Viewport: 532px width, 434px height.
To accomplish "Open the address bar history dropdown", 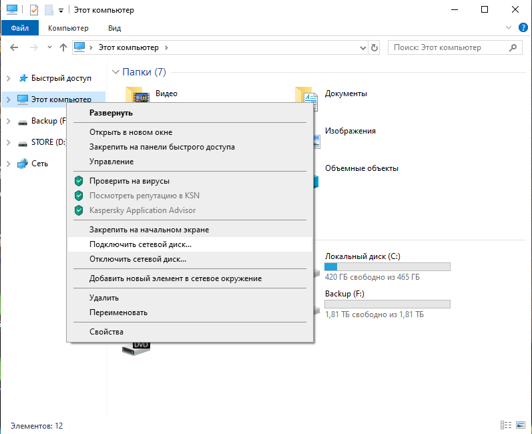I will (x=362, y=48).
